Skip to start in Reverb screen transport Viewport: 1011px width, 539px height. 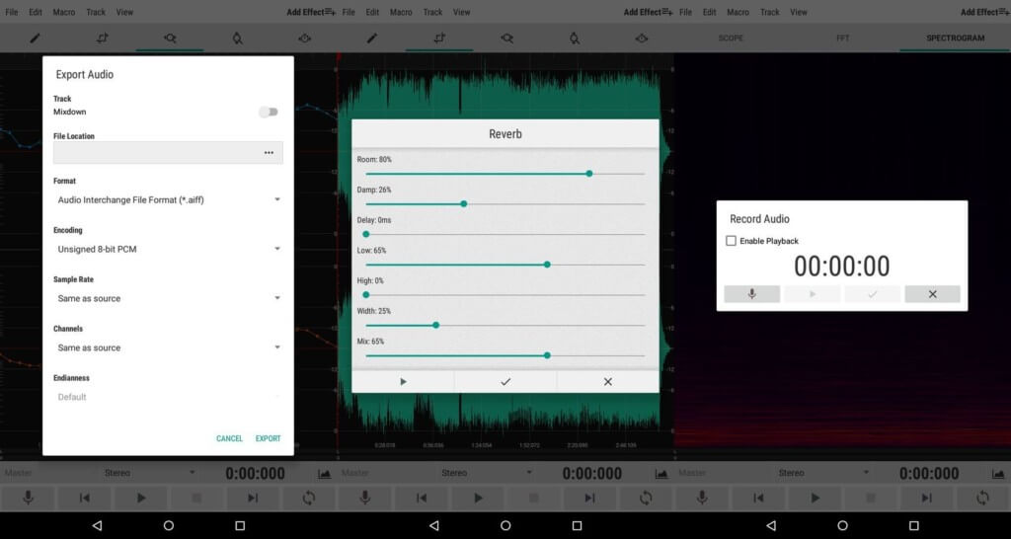422,498
